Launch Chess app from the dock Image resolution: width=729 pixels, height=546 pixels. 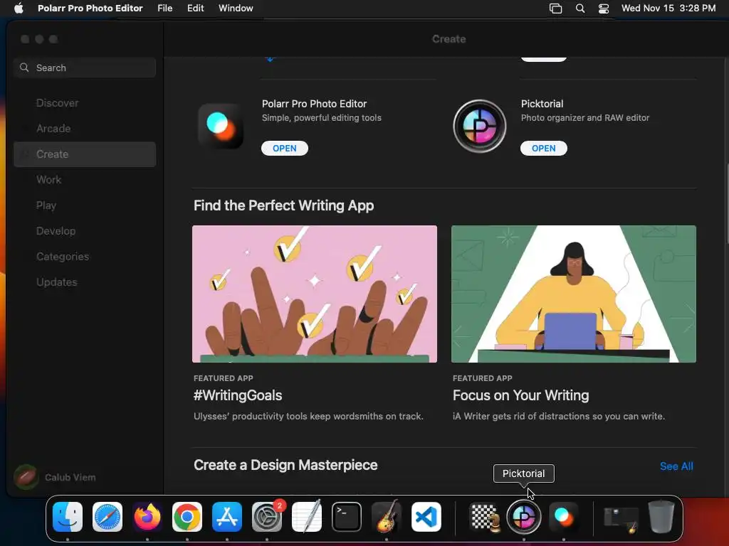coord(484,517)
